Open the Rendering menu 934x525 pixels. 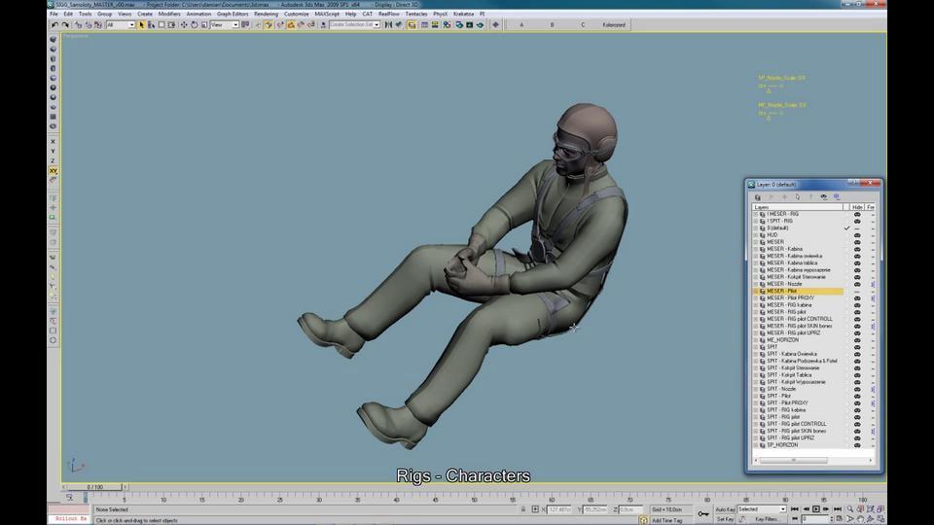tap(266, 14)
